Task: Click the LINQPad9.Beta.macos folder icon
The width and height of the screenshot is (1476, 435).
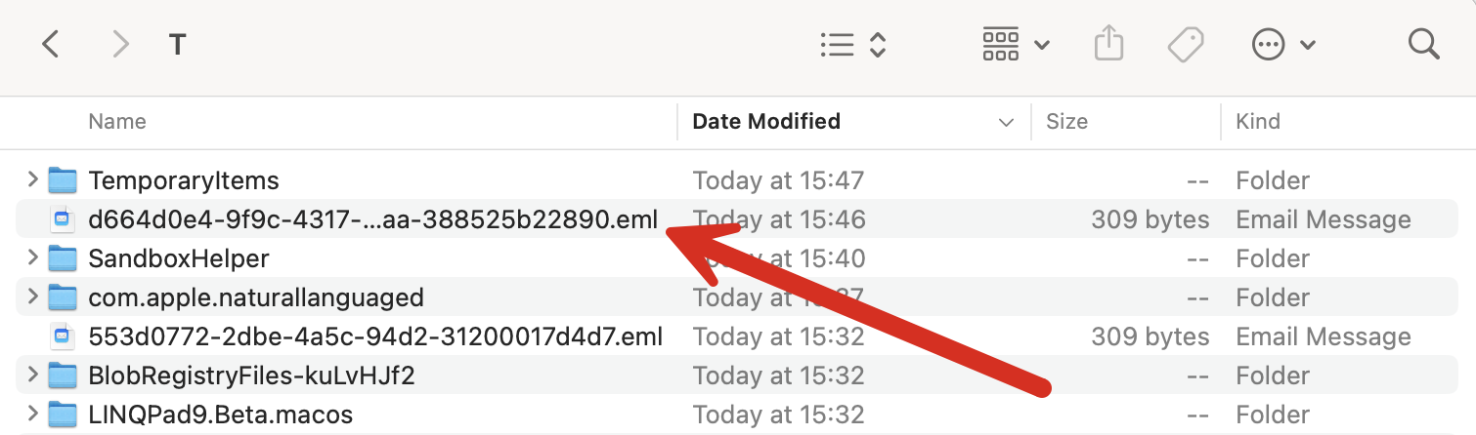Action: tap(63, 415)
